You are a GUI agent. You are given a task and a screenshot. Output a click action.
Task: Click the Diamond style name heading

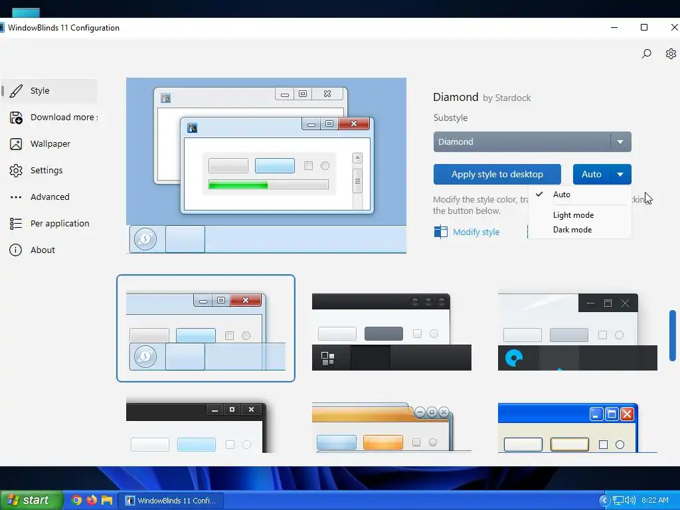[x=456, y=97]
